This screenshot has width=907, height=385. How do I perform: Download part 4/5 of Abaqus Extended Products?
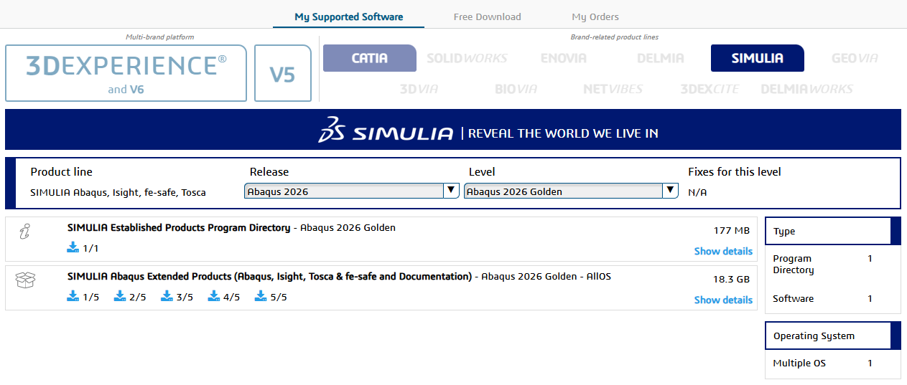(223, 297)
